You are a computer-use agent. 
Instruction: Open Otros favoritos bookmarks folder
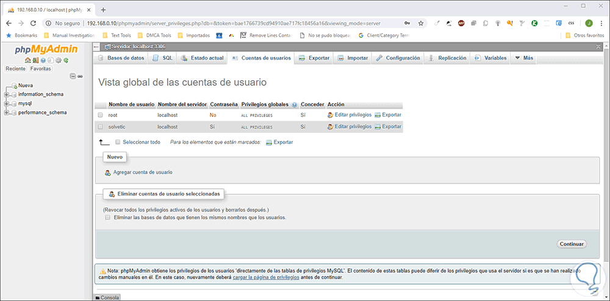coord(586,35)
